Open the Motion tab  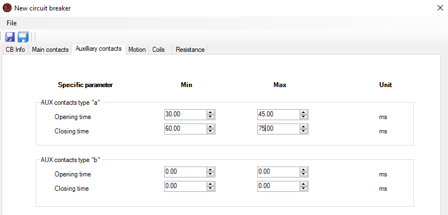point(137,50)
